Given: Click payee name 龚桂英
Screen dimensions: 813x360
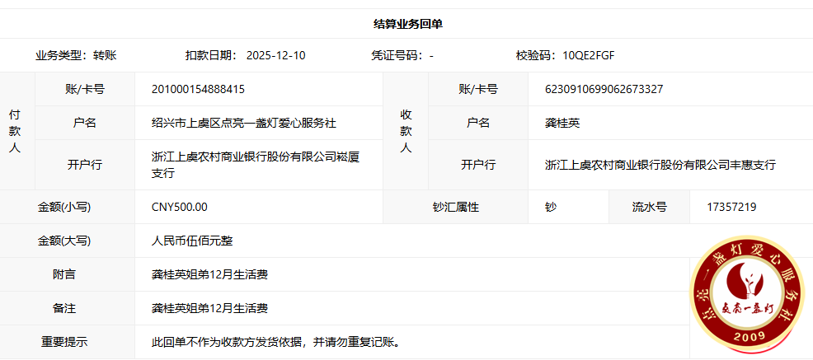Looking at the screenshot, I should click(562, 123).
